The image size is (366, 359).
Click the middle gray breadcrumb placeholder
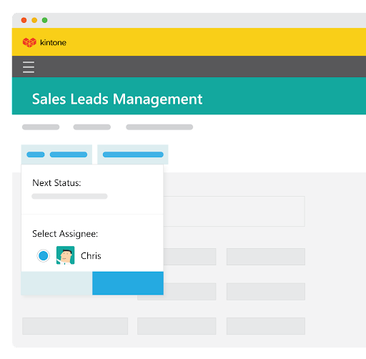[x=92, y=127]
